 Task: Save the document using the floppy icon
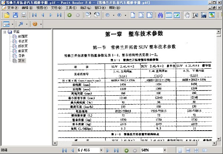[15, 15]
